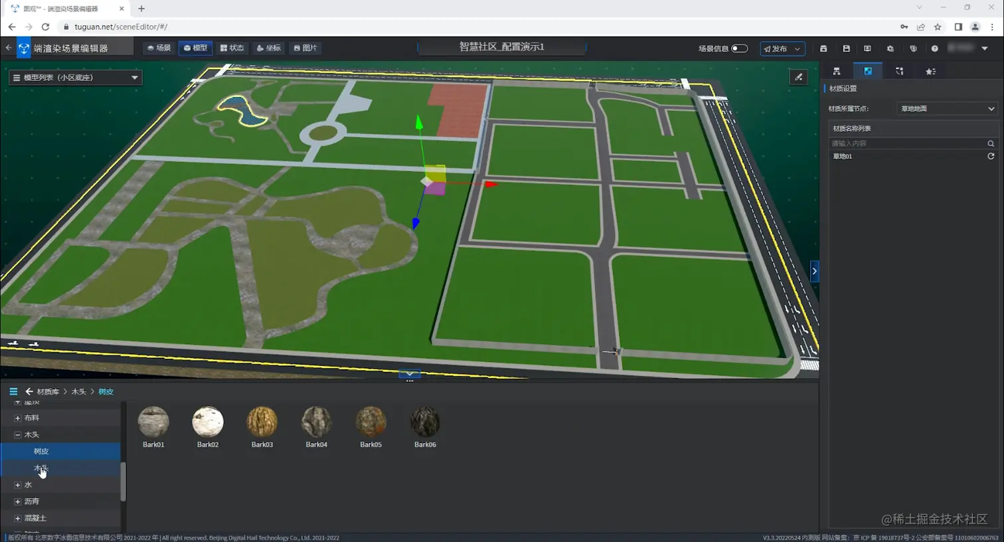Viewport: 1004px width, 542px height.
Task: Click the material name search input
Action: click(x=907, y=143)
